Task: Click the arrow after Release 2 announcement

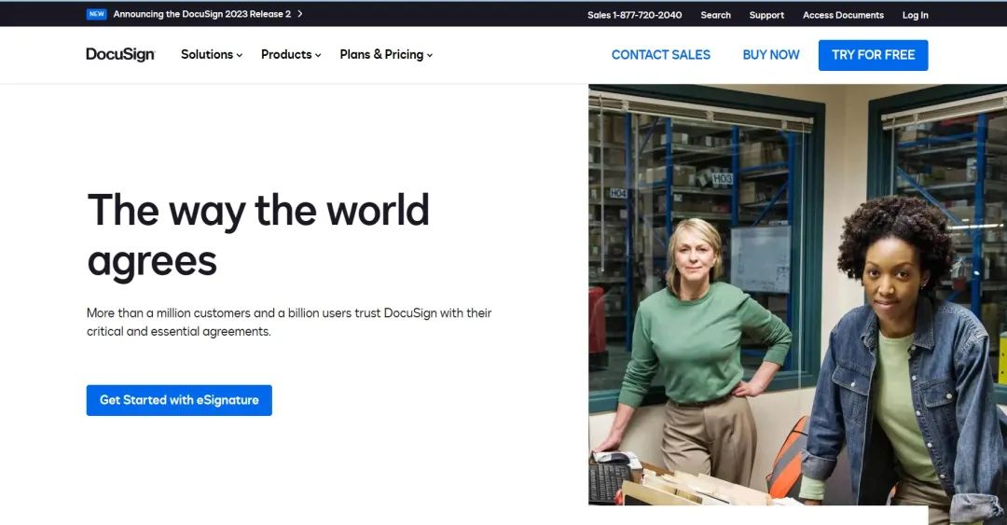Action: [x=300, y=14]
